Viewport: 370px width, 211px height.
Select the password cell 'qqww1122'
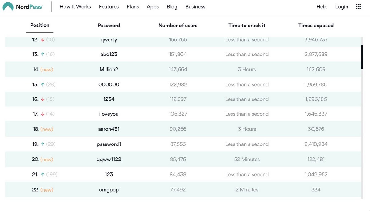(109, 159)
